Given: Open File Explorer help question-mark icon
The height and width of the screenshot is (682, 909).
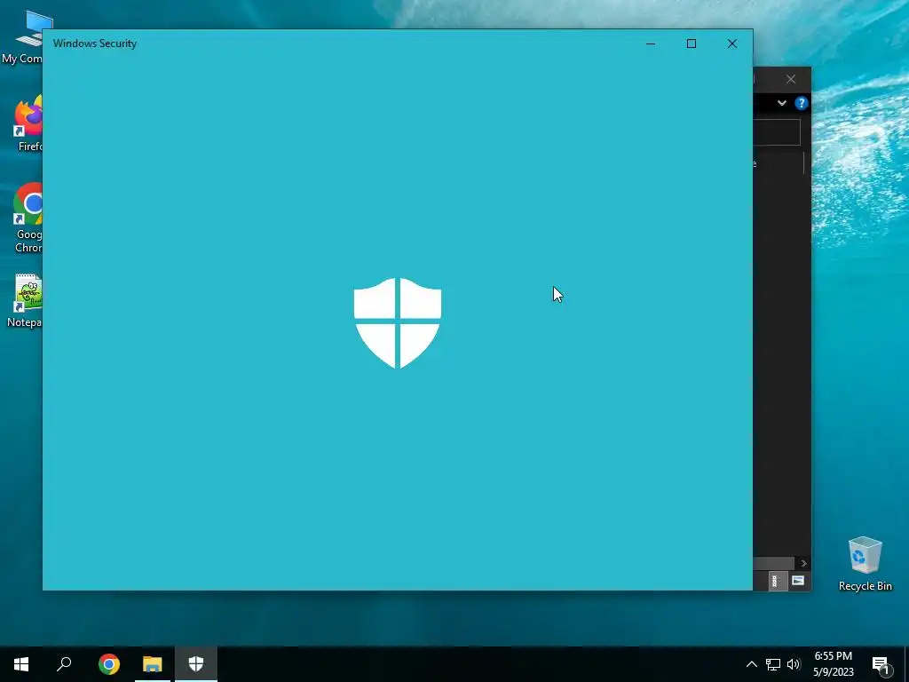Looking at the screenshot, I should click(x=802, y=103).
